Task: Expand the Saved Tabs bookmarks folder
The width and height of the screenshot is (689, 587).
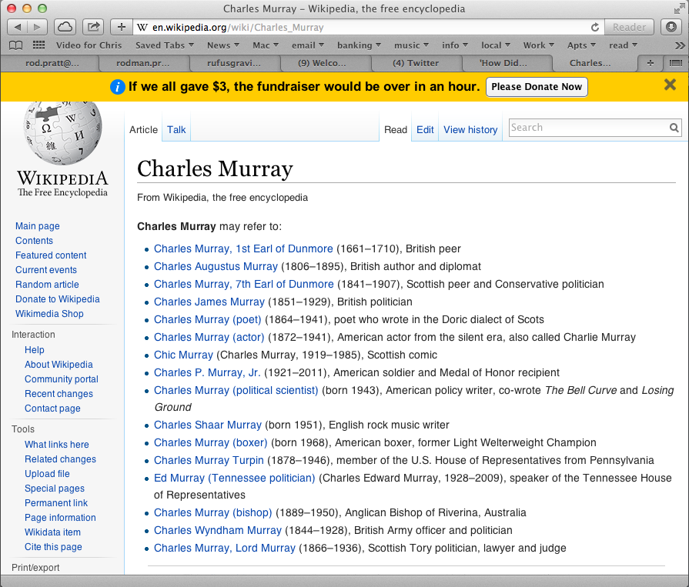Action: tap(164, 45)
